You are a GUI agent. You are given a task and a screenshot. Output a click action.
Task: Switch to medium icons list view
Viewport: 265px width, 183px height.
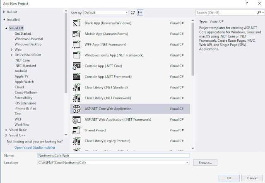pos(140,13)
